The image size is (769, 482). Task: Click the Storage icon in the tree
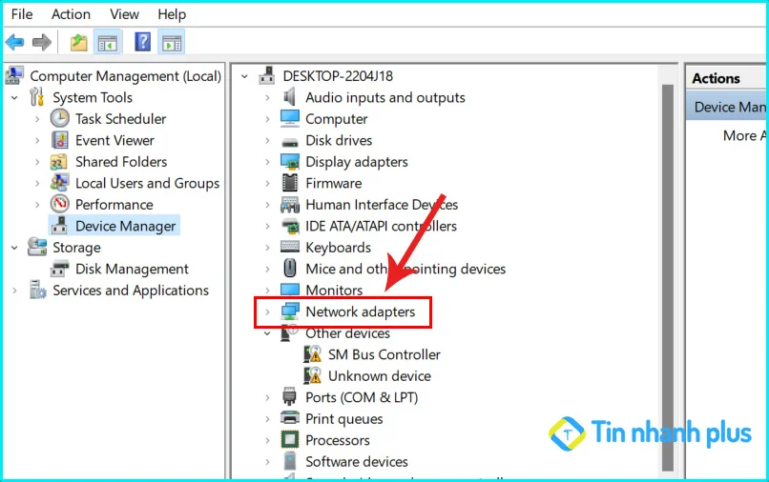click(x=37, y=247)
